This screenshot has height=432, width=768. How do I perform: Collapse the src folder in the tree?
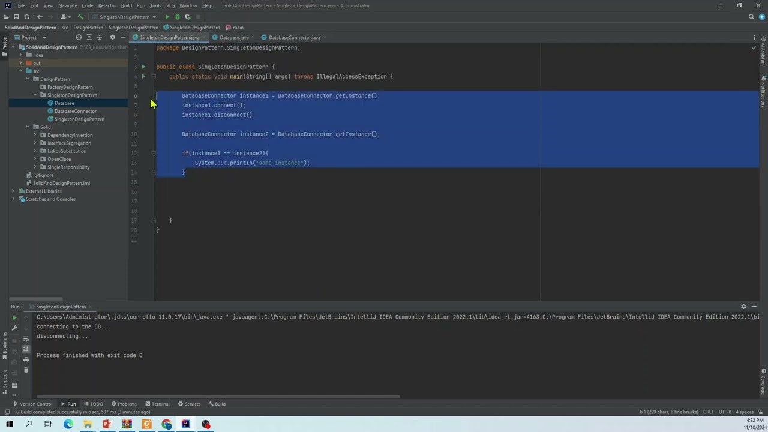21,71
